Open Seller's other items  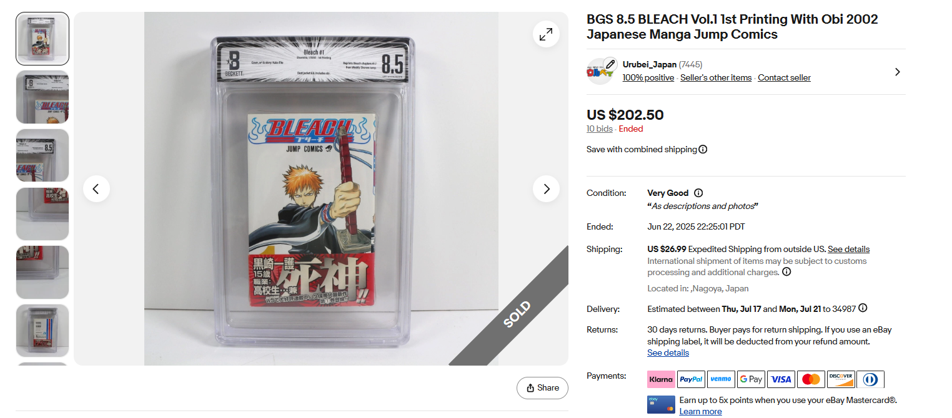pyautogui.click(x=716, y=77)
